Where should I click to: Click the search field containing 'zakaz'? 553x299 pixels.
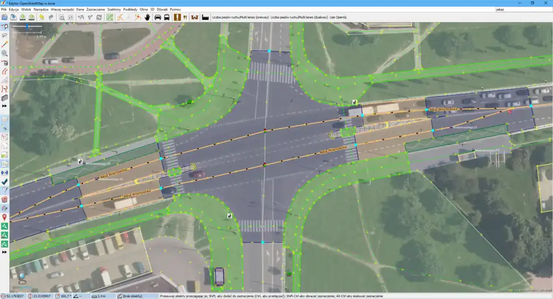coord(523,10)
